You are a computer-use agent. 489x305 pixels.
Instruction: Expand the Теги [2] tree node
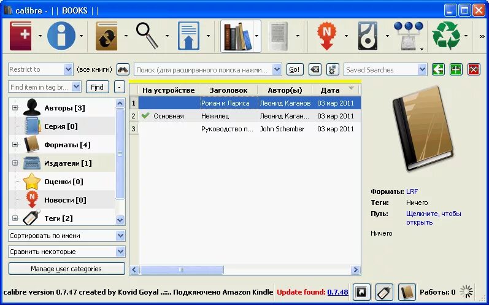click(15, 218)
